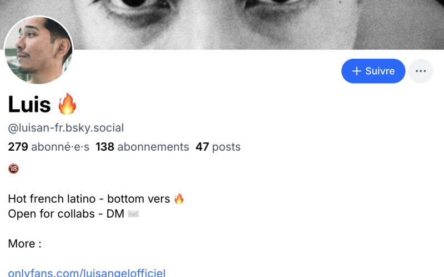444x277 pixels.
Task: Click the fire emoji after 'bottom vers'
Action: point(179,199)
